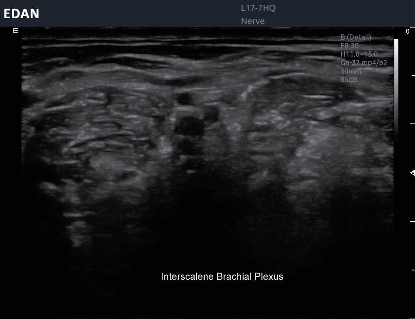Viewport: 415px width, 319px height.
Task: Click the depth scale zero marker
Action: click(x=408, y=31)
